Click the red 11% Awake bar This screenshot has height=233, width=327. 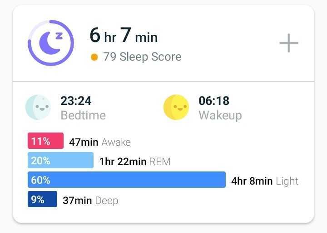coord(46,141)
